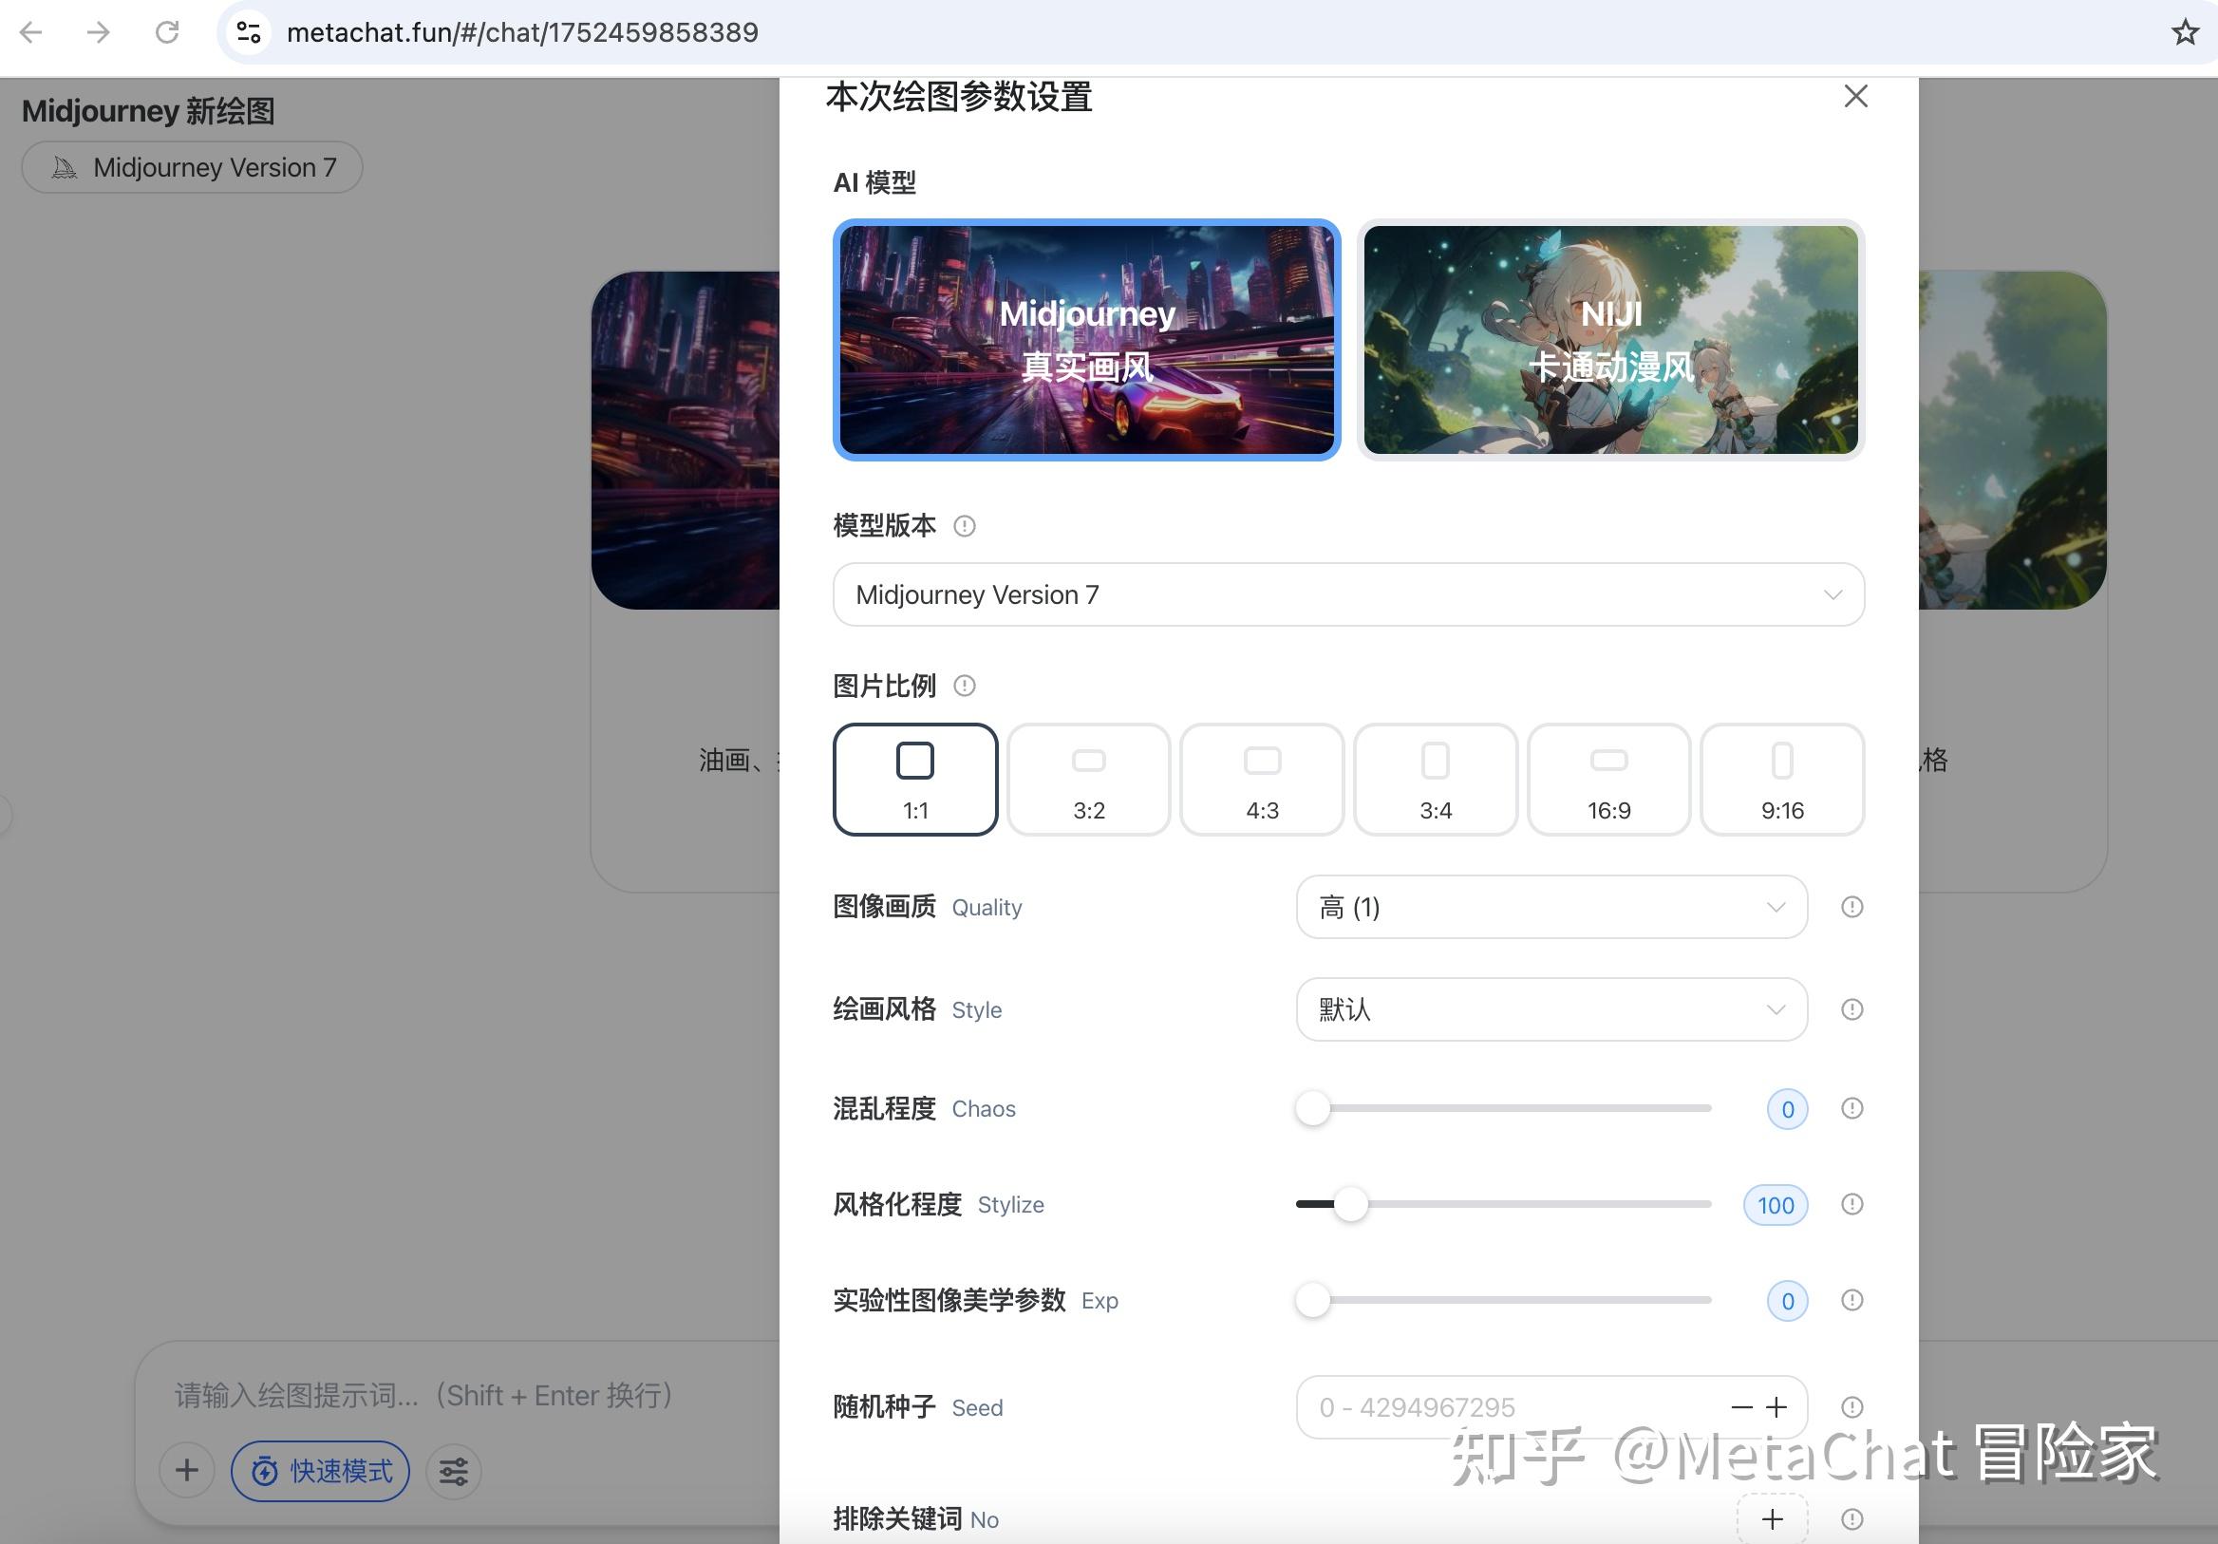Image resolution: width=2218 pixels, height=1544 pixels.
Task: Select the 9:16 aspect ratio option
Action: (1781, 779)
